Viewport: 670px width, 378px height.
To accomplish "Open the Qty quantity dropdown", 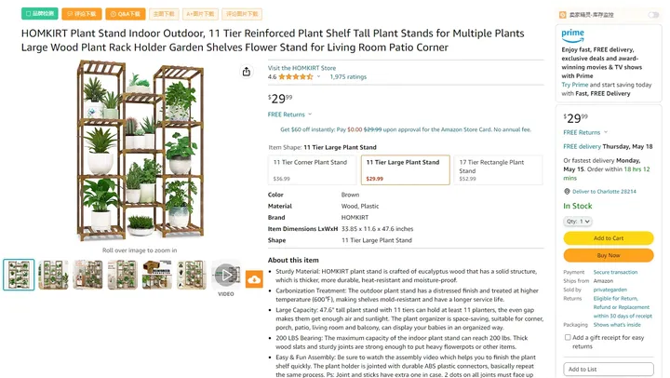I will click(x=577, y=222).
